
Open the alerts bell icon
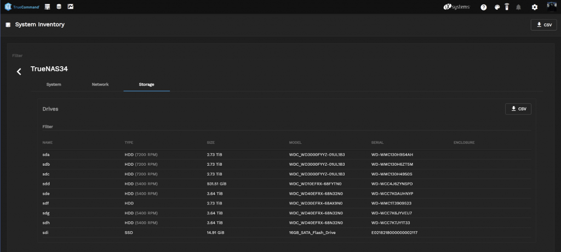(518, 7)
